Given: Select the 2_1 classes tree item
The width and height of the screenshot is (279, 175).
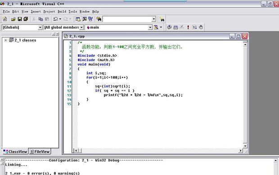Looking at the screenshot, I should (25, 40).
